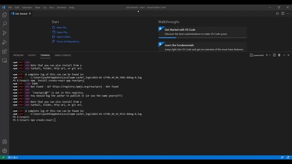292x164 pixels.
Task: Open launch profile dropdown next to plus
Action: [x=270, y=55]
